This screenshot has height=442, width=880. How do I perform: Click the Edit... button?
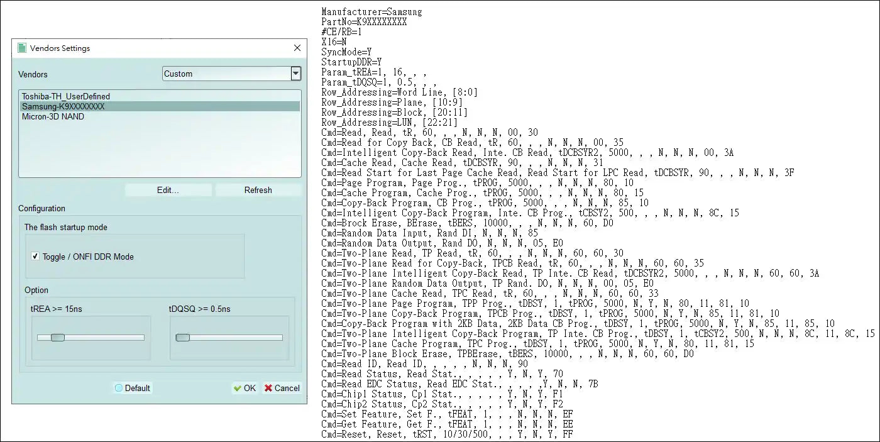point(168,190)
